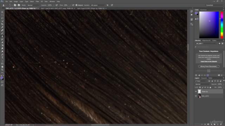The image size is (225, 126).
Task: Toggle ignore adjustment layers when cloning
Action: point(108,5)
